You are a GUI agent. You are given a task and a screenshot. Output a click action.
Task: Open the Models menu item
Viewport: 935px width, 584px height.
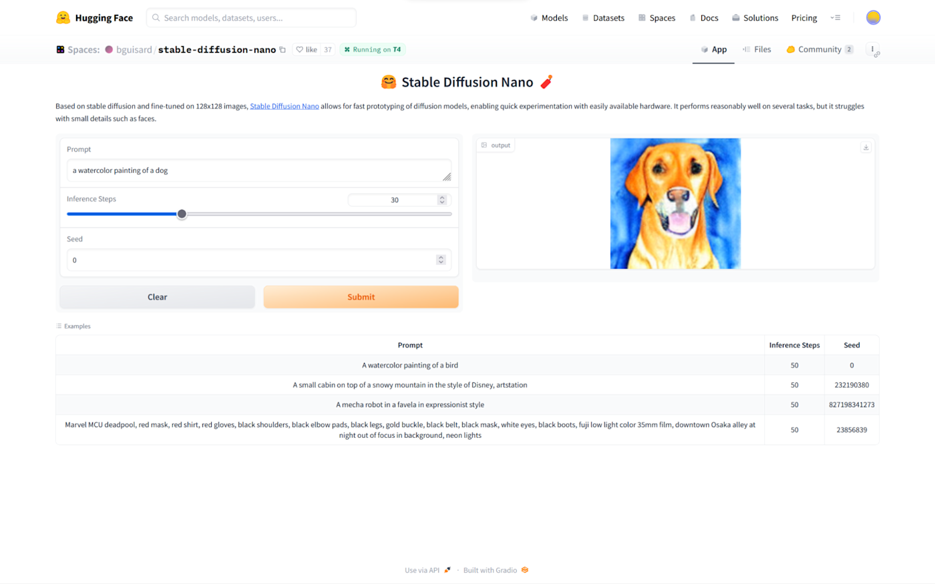coord(549,18)
